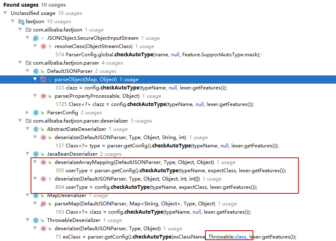Click the public lock icon beside parseMap
336x241 pixels.
pyautogui.click(x=50, y=204)
